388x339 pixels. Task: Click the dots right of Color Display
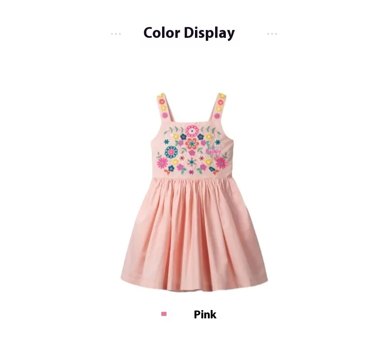tap(272, 33)
